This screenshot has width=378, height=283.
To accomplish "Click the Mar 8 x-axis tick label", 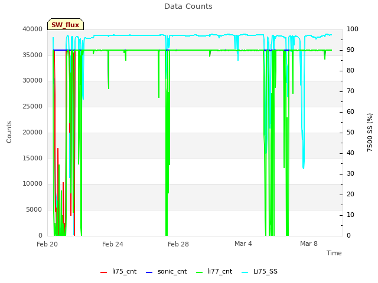I will coord(309,243).
